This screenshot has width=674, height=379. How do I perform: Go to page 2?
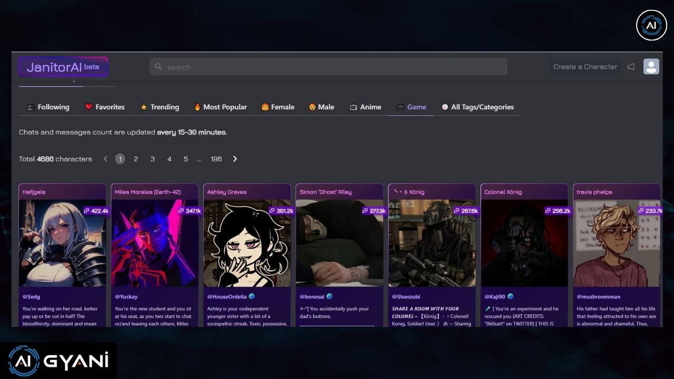[136, 159]
